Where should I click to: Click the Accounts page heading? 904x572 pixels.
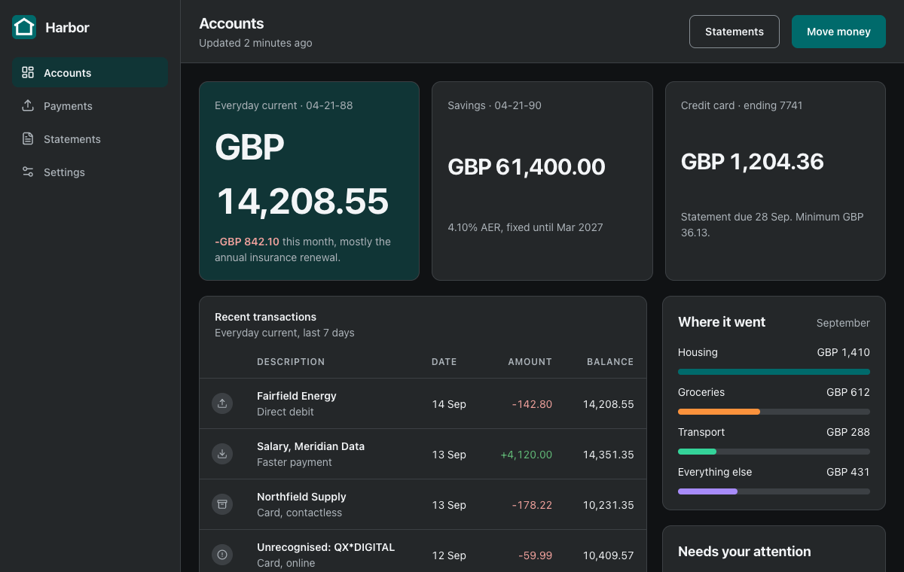(x=231, y=23)
